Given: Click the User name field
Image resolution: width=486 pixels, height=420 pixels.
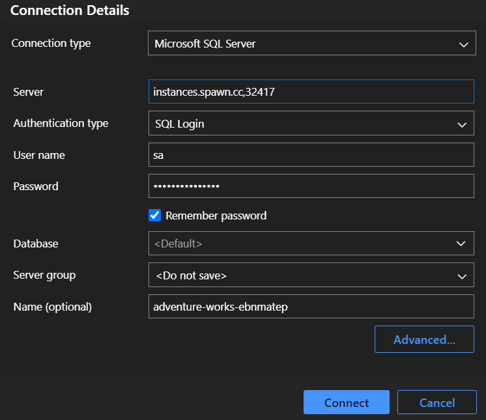Looking at the screenshot, I should (311, 154).
